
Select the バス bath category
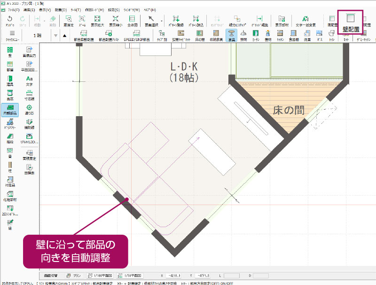point(319,35)
